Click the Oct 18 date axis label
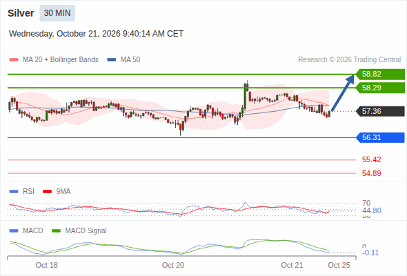Image resolution: width=407 pixels, height=276 pixels. coord(47,265)
